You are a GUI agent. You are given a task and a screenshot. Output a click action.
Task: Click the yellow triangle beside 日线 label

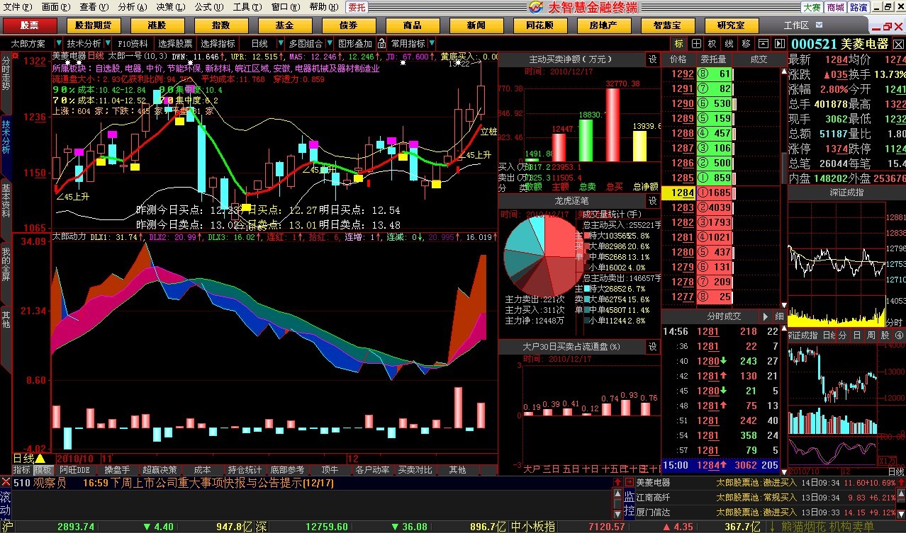coord(40,459)
